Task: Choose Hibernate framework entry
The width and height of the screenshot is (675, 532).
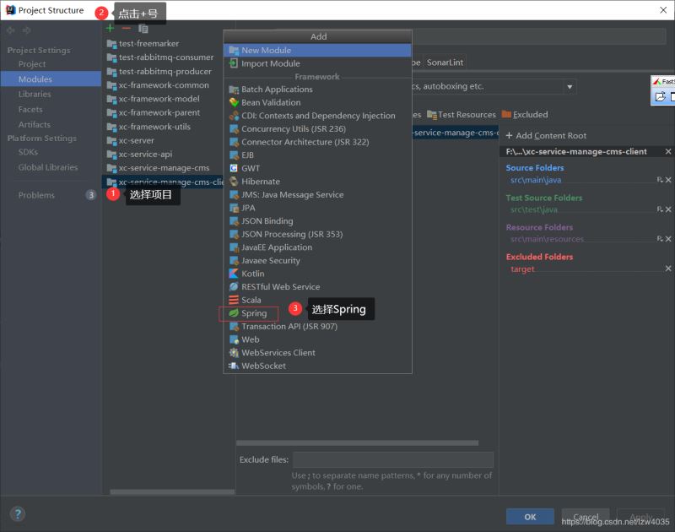Action: [x=317, y=182]
